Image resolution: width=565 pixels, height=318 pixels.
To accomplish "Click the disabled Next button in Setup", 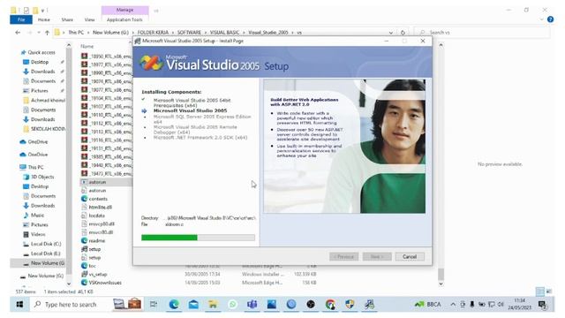I will click(377, 257).
